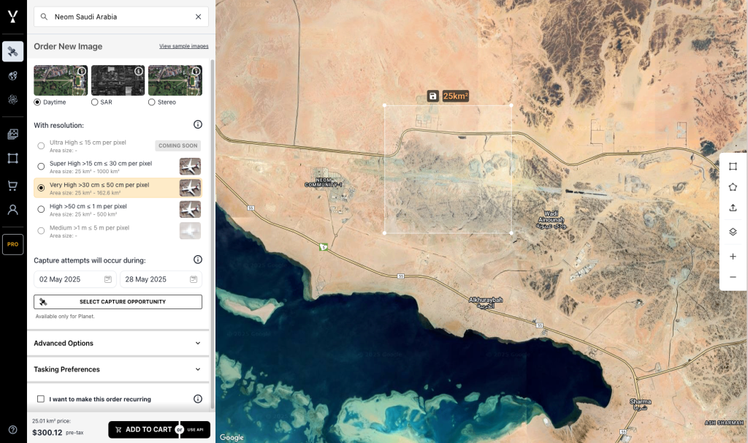Open View sample images link
This screenshot has width=748, height=443.
tap(183, 46)
